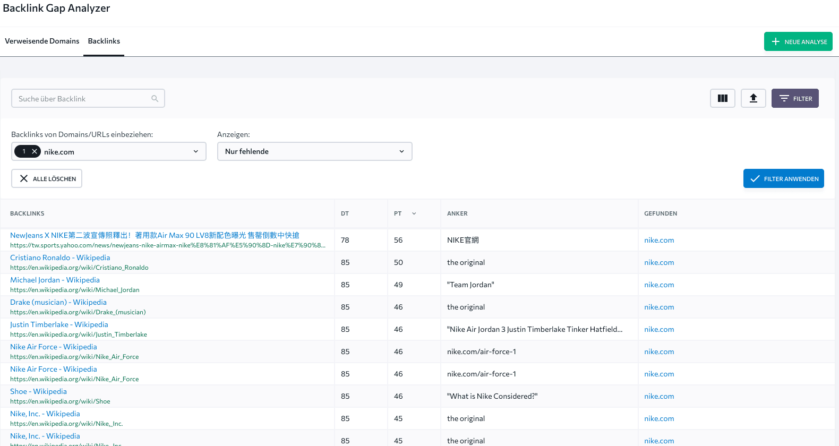
Task: Click PT value 49
Action: tap(398, 285)
